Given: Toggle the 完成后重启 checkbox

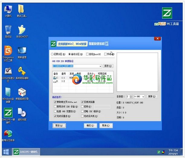Looking at the screenshot, I should tap(55, 116).
